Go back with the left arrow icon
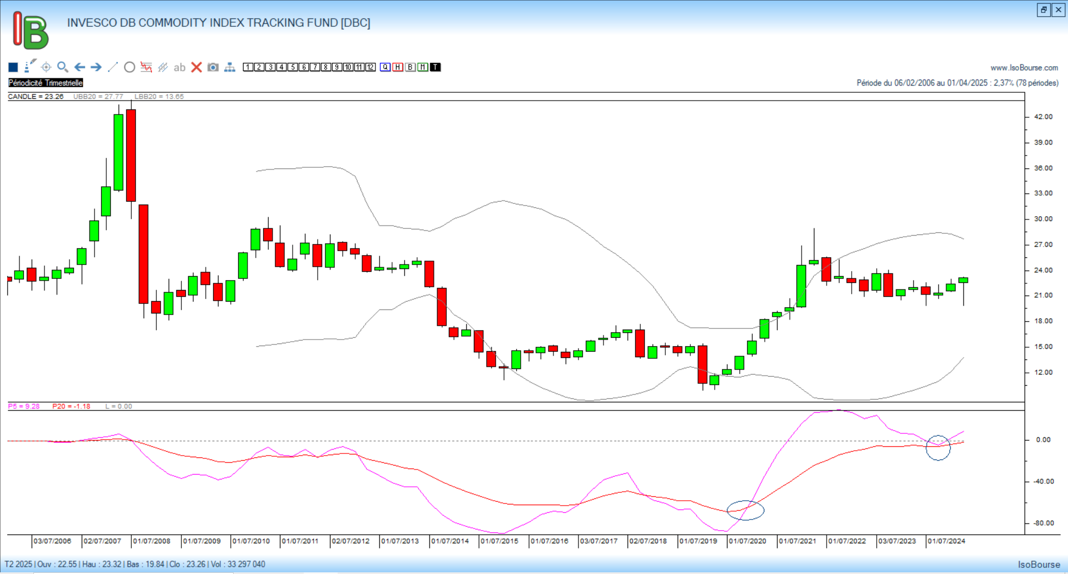Viewport: 1068px width, 574px height. pos(80,67)
